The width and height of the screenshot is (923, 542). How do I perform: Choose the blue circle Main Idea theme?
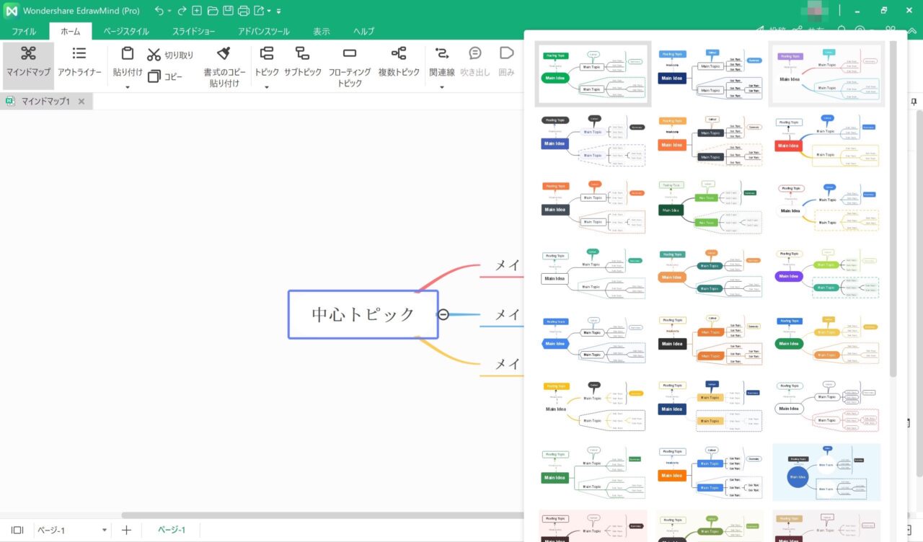tap(827, 473)
